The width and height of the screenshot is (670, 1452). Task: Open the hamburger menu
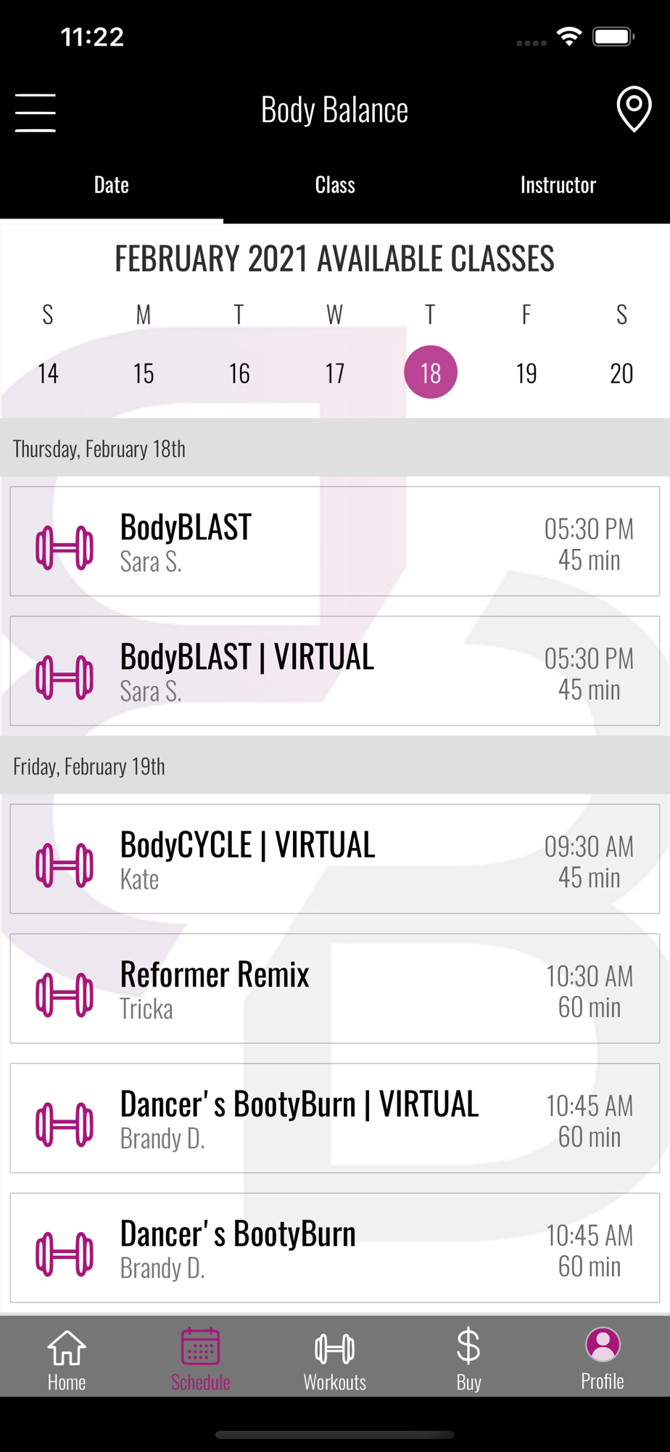[x=35, y=113]
